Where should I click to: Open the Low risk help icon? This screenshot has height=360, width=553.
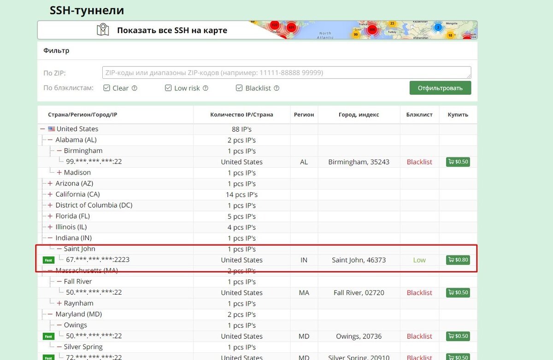[x=206, y=88]
